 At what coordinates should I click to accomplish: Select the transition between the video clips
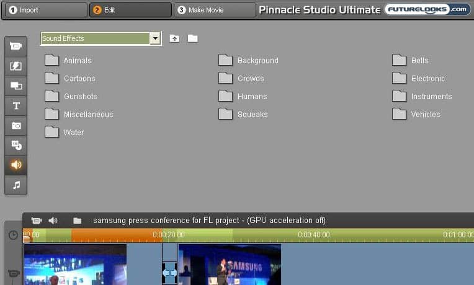pyautogui.click(x=169, y=271)
